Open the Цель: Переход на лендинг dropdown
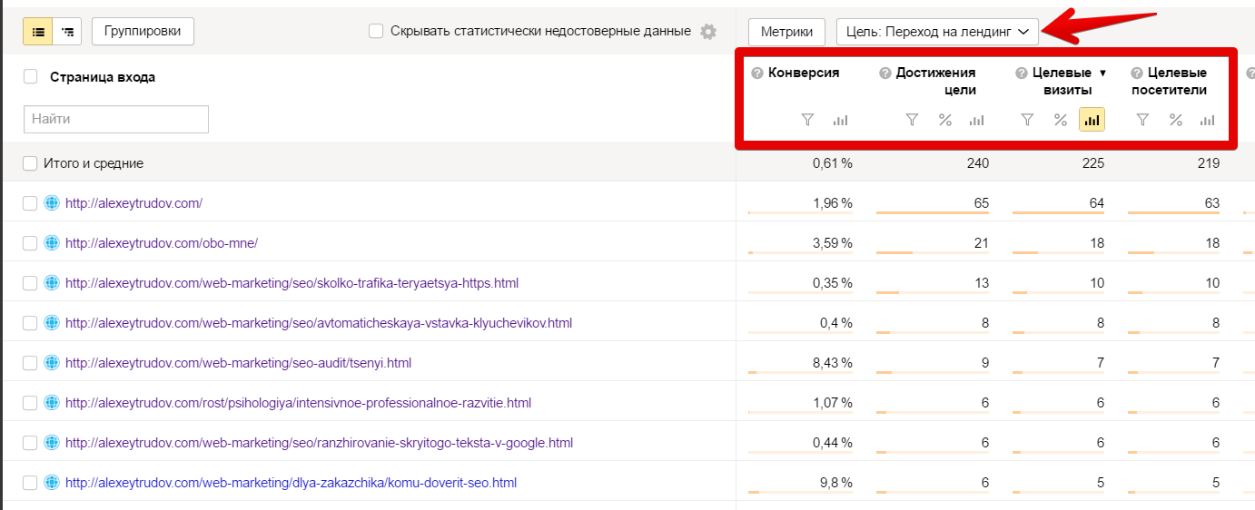 click(x=937, y=31)
